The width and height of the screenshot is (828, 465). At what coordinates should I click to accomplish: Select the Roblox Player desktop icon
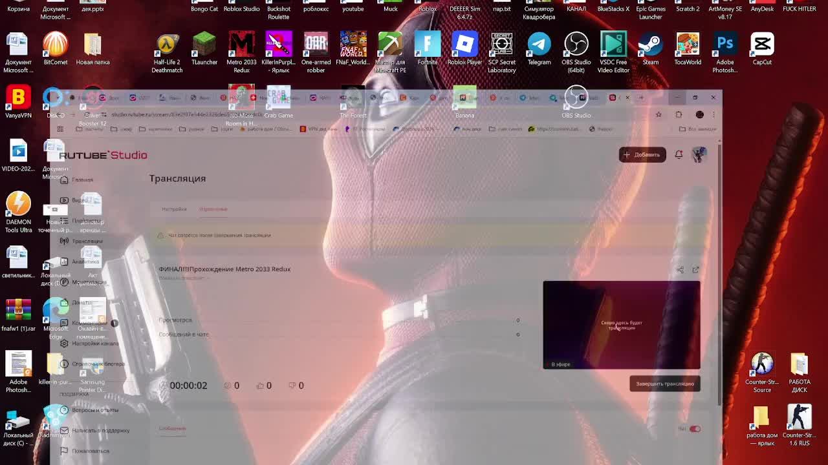tap(464, 49)
